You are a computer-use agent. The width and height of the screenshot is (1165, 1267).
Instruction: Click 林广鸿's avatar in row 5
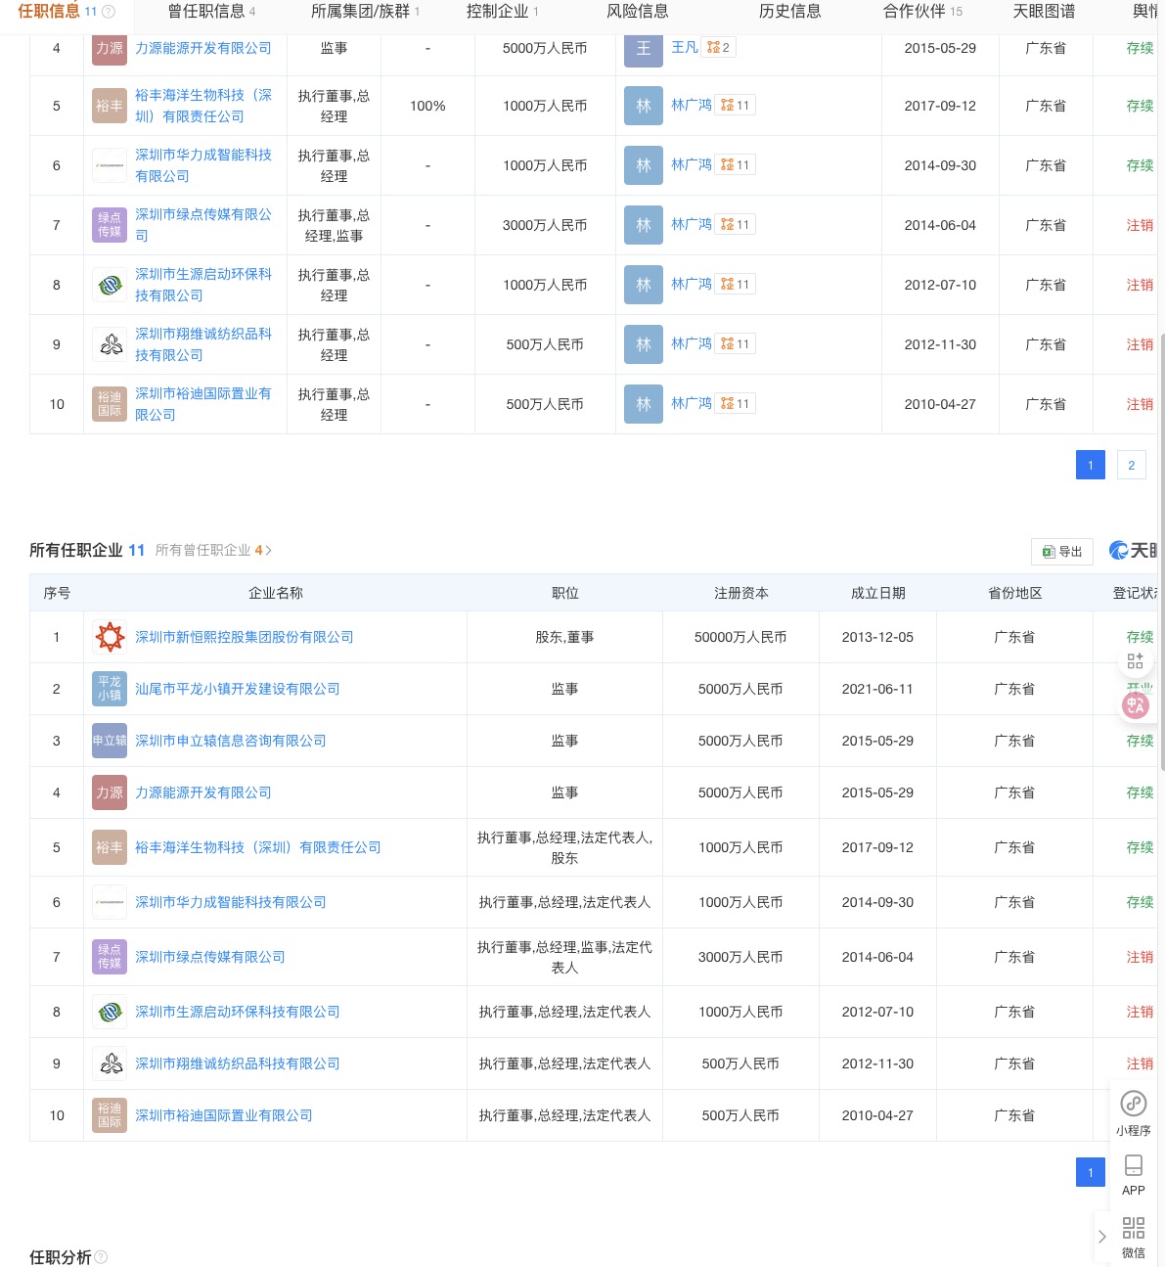643,105
